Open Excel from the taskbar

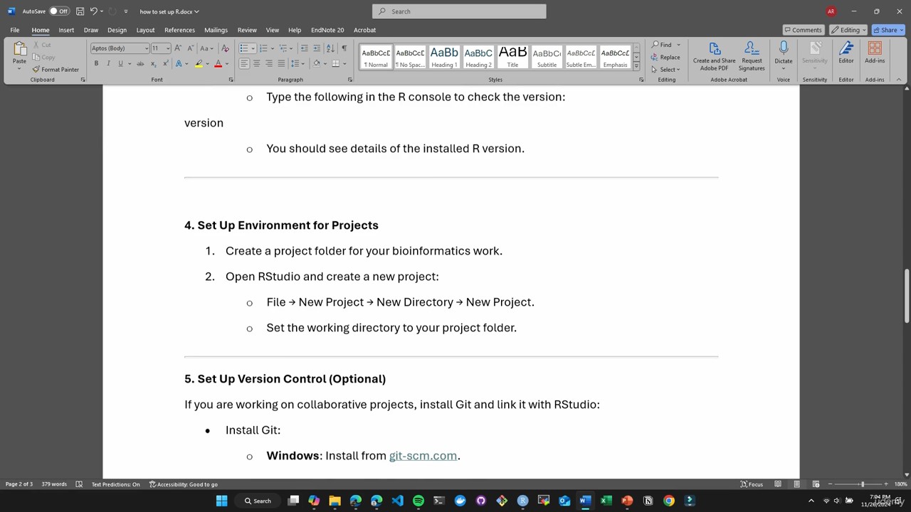pyautogui.click(x=606, y=501)
